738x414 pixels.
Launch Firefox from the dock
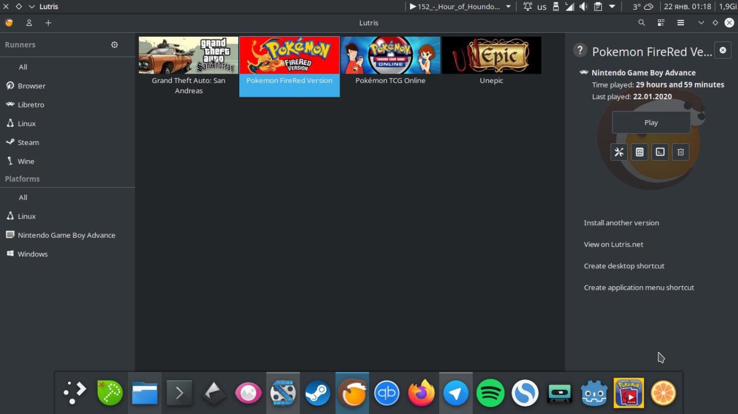421,393
